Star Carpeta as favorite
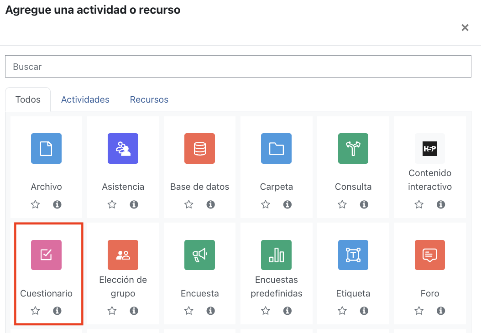Screen dimensions: 481x333 click(x=265, y=204)
